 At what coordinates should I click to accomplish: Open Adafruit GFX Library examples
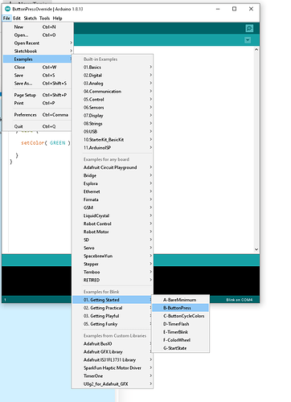coord(113,352)
